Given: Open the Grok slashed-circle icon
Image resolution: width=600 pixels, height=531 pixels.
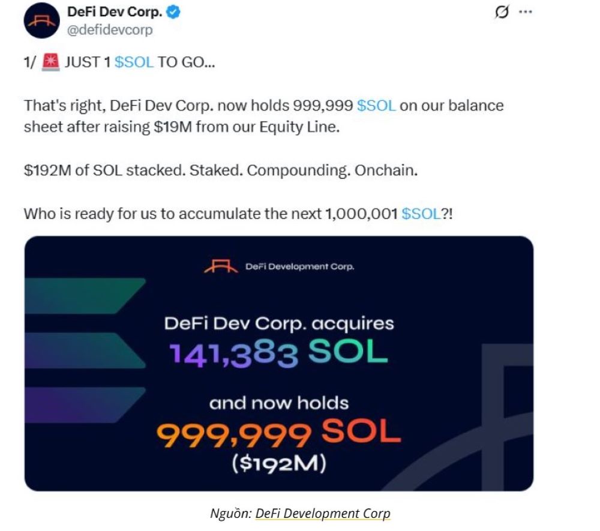Looking at the screenshot, I should pos(500,13).
